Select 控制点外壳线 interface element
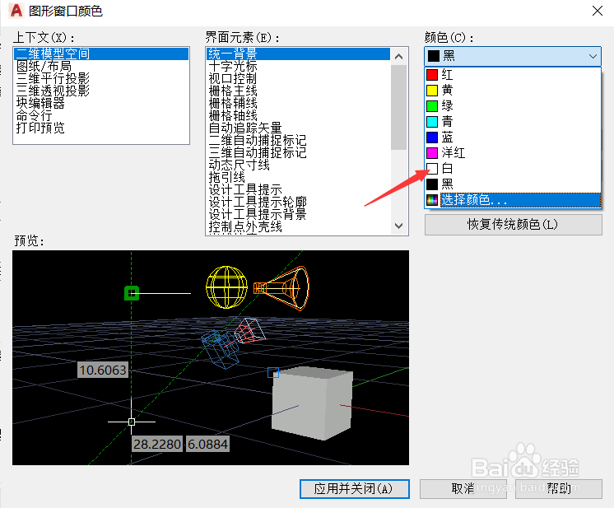Screen dimensions: 614x508 (x=298, y=226)
